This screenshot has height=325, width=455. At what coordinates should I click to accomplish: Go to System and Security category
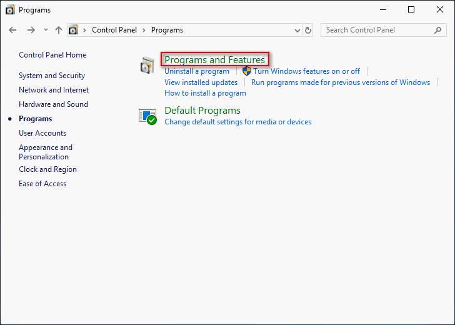(x=52, y=76)
